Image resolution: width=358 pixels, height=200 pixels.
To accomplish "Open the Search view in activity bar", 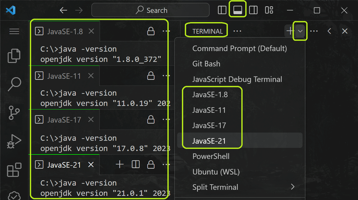I will 14,84.
